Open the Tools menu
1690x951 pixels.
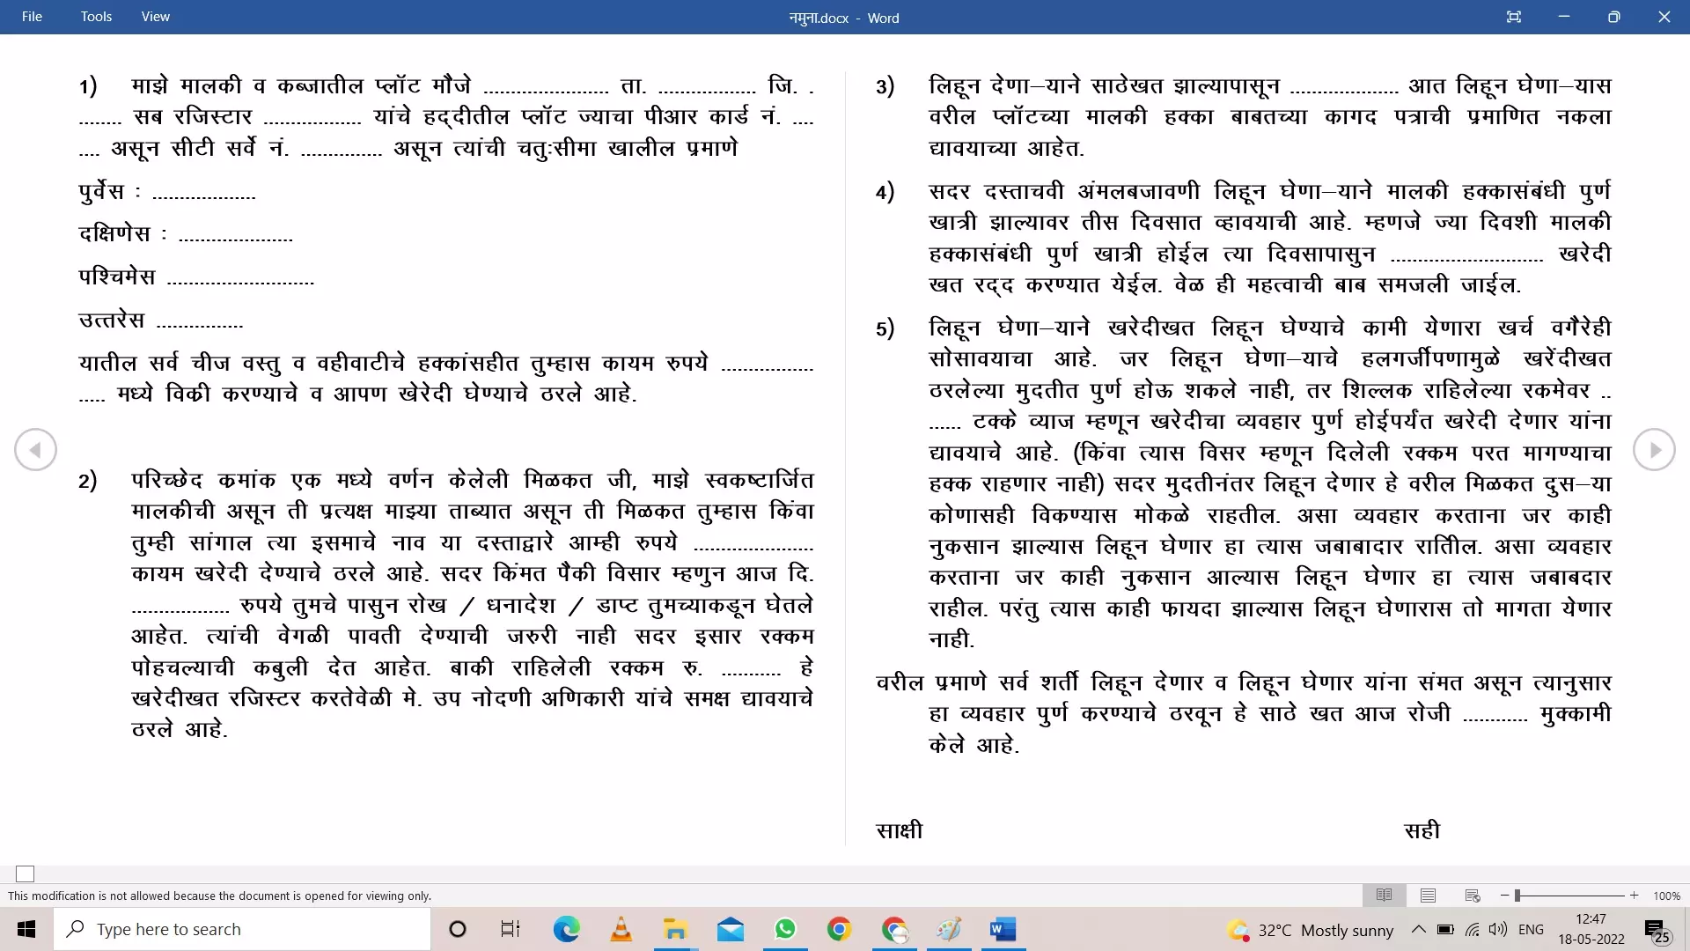(96, 17)
